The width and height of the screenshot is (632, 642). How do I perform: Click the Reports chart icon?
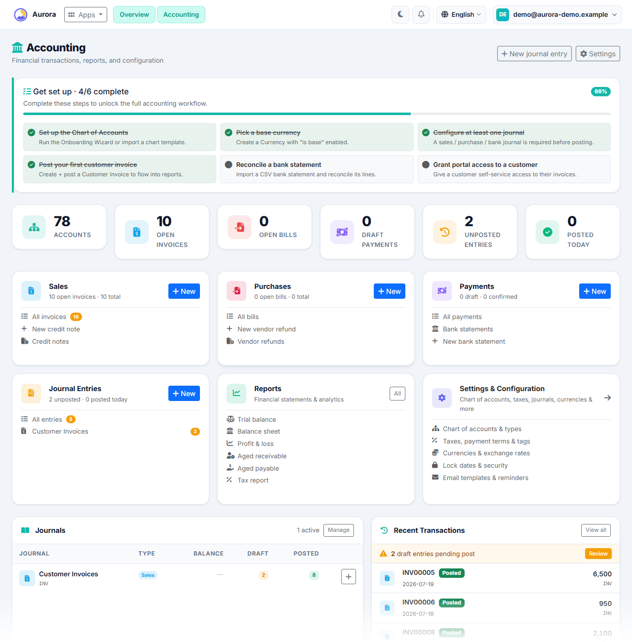[x=237, y=394]
